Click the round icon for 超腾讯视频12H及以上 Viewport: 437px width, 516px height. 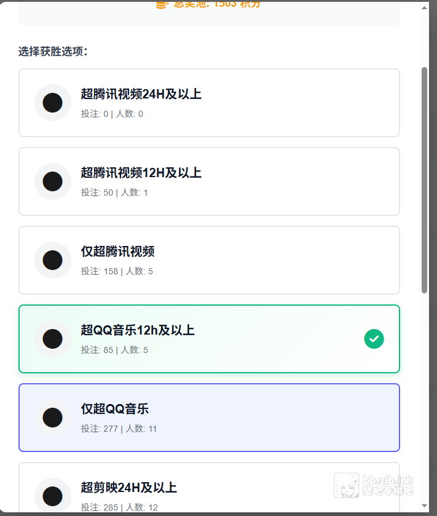(x=53, y=181)
